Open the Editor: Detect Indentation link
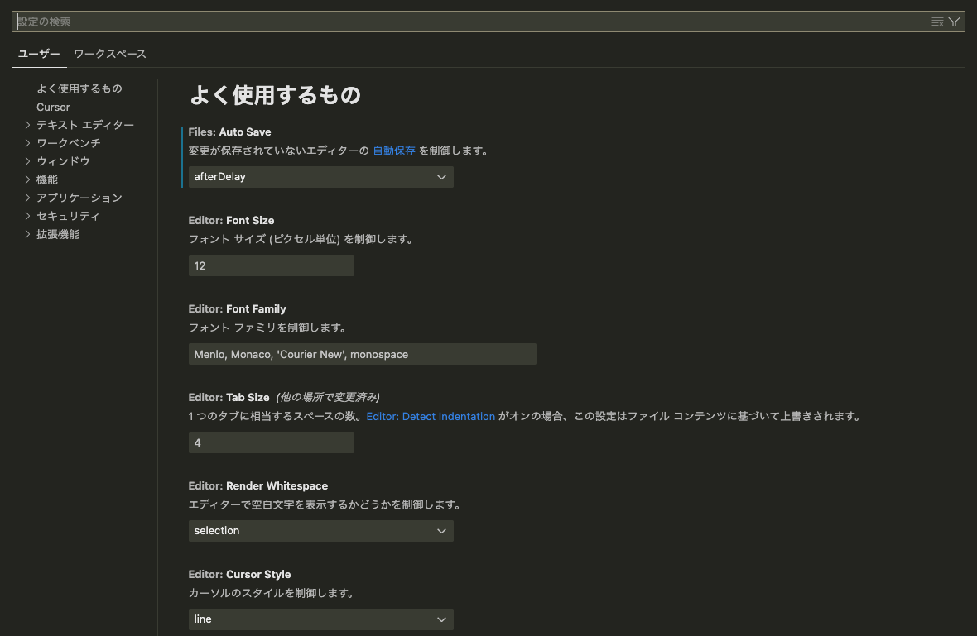The height and width of the screenshot is (636, 977). 431,417
